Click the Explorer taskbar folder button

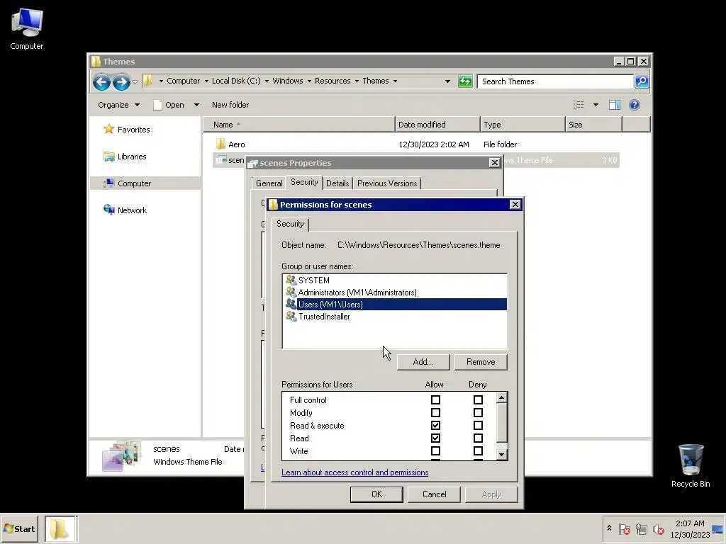pyautogui.click(x=61, y=528)
